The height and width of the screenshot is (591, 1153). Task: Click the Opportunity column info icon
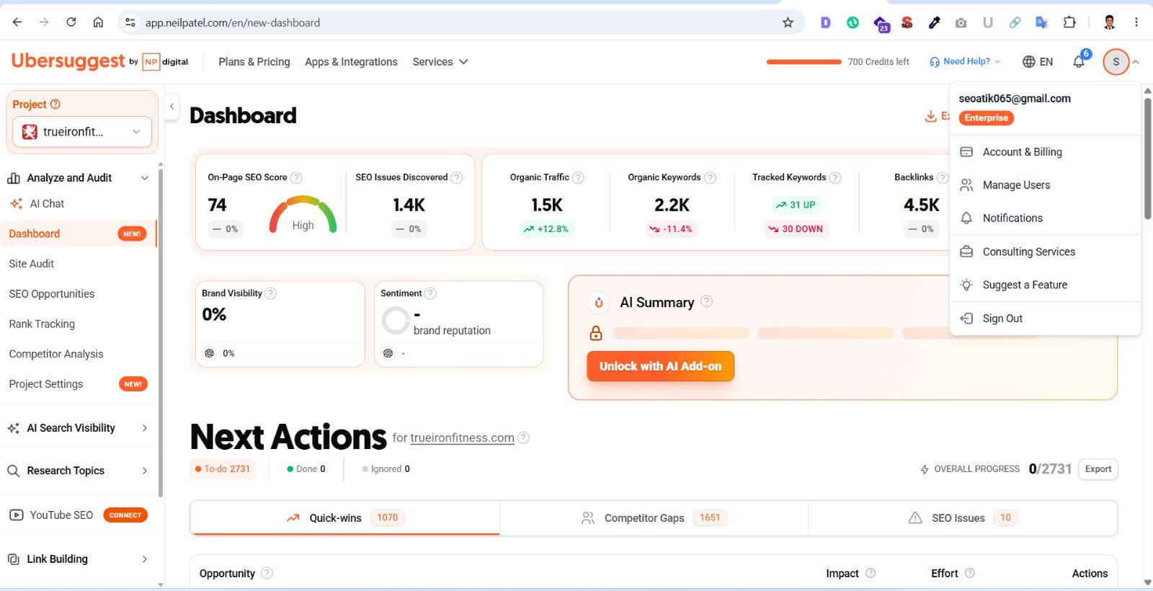point(267,573)
